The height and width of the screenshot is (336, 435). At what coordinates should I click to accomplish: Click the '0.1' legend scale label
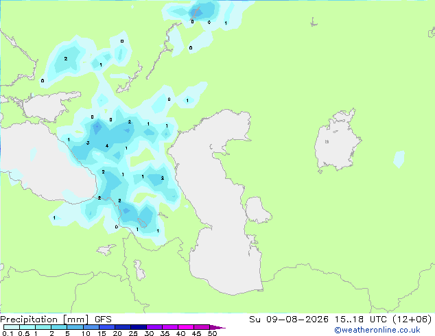(x=8, y=333)
